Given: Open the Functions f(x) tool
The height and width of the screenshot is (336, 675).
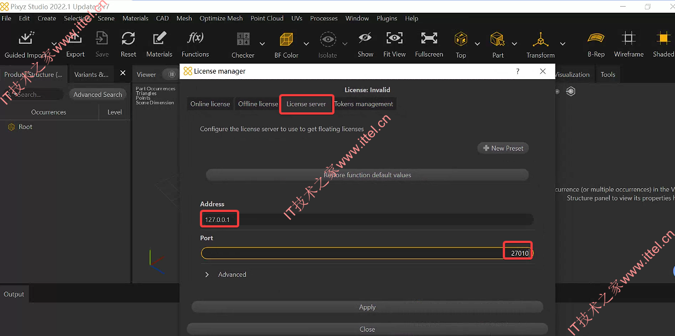Looking at the screenshot, I should [195, 44].
